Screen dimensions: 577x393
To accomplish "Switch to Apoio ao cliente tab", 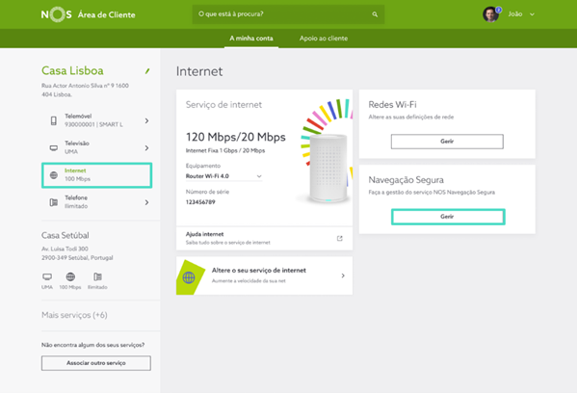I will 324,39.
